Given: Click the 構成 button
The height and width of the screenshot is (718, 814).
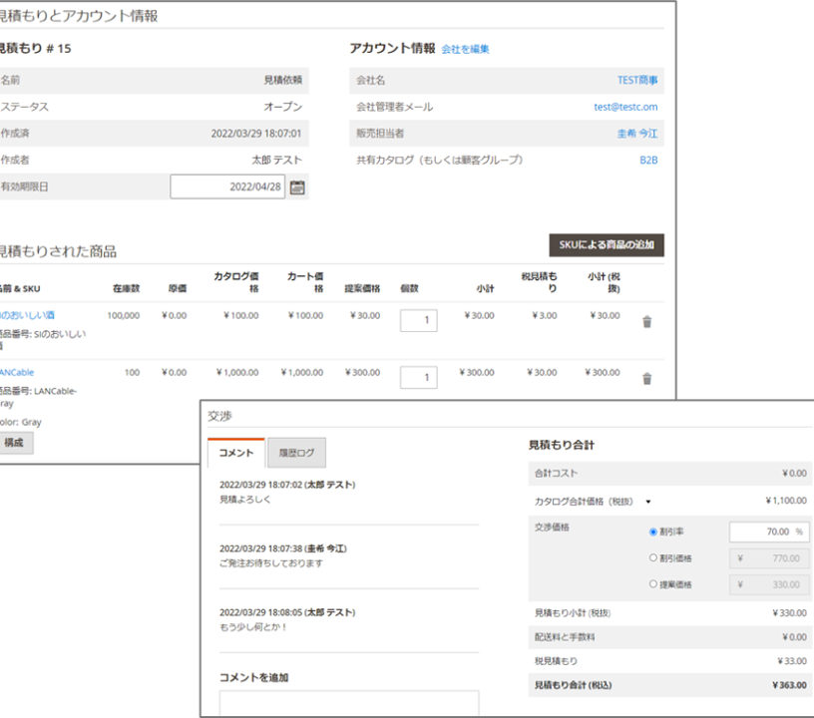Looking at the screenshot, I should click(16, 442).
